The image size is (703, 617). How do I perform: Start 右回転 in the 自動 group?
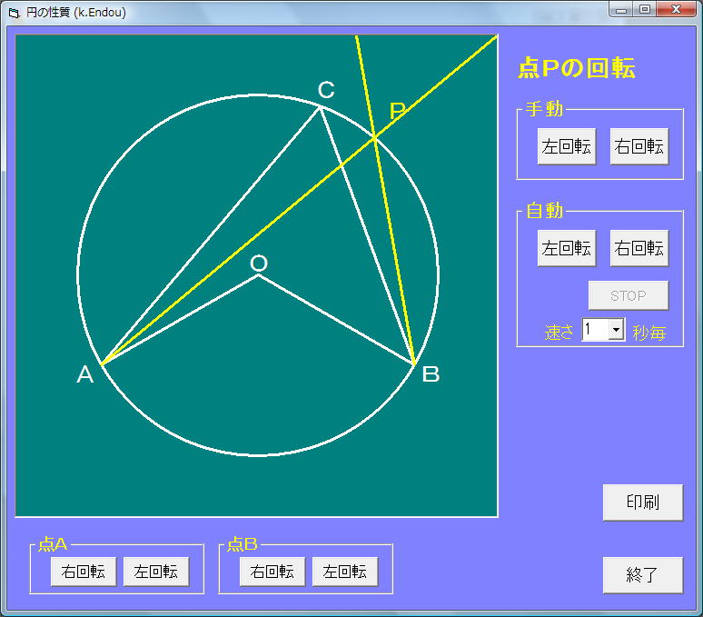(639, 248)
